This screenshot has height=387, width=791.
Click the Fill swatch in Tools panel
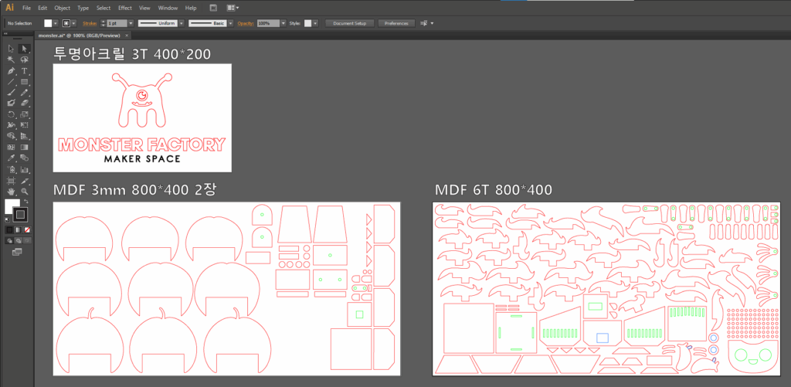(12, 206)
